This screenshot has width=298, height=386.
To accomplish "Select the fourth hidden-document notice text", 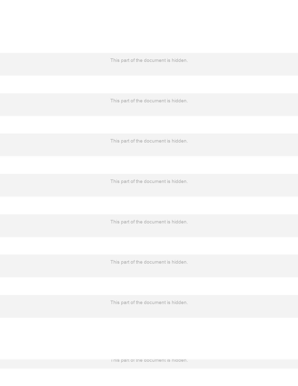I will coord(149,181).
